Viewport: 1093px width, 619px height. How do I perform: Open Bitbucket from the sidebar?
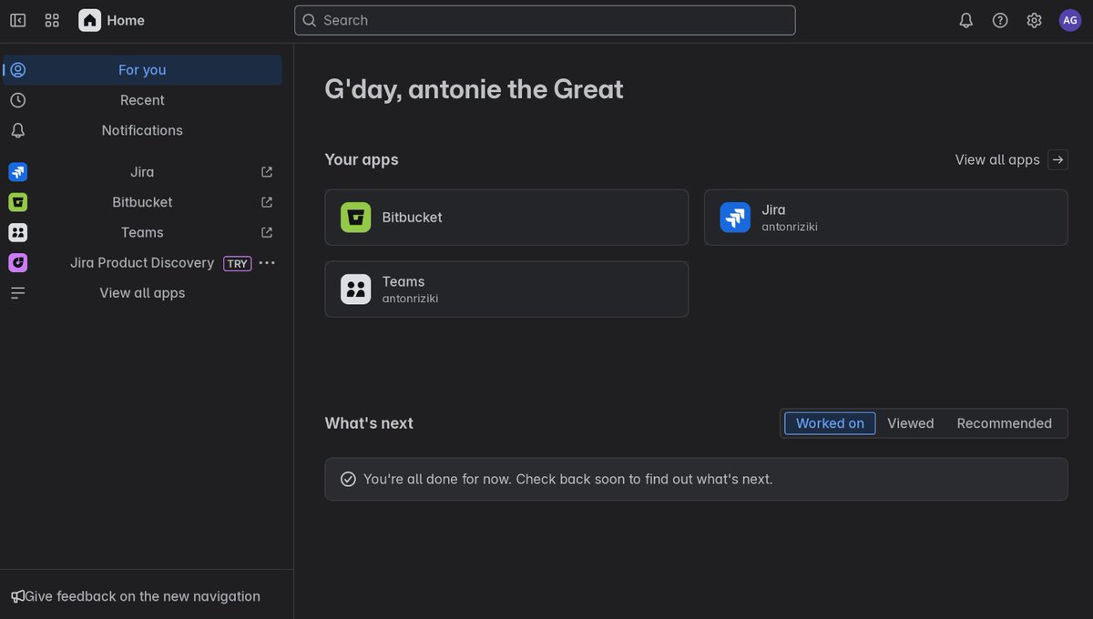tap(142, 202)
